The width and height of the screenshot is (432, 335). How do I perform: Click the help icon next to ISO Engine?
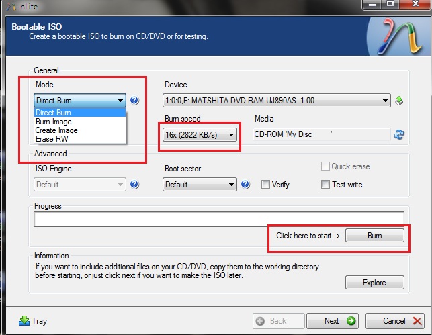134,185
